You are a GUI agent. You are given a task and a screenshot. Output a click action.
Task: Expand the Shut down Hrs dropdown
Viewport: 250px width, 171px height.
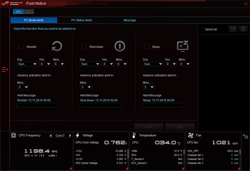pyautogui.click(x=108, y=64)
